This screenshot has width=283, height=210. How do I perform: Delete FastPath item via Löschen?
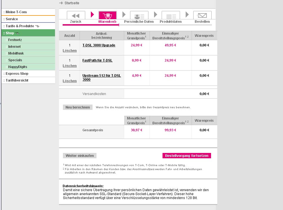[70, 66]
